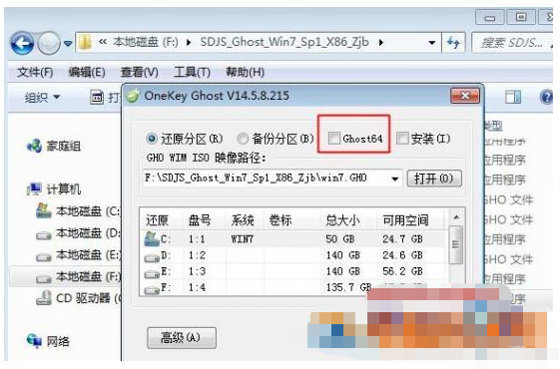
Task: Click the 可用空间 column header
Action: tap(405, 220)
